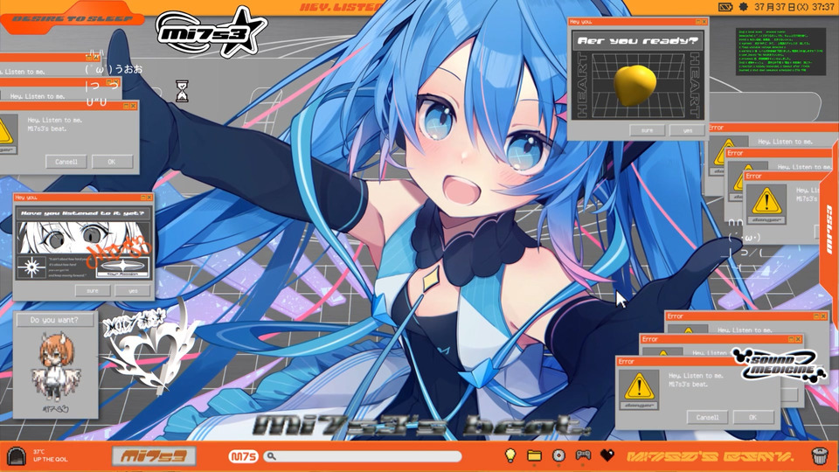Click 'sure' in the 'Aer you ready?' window
The width and height of the screenshot is (839, 472).
(647, 130)
